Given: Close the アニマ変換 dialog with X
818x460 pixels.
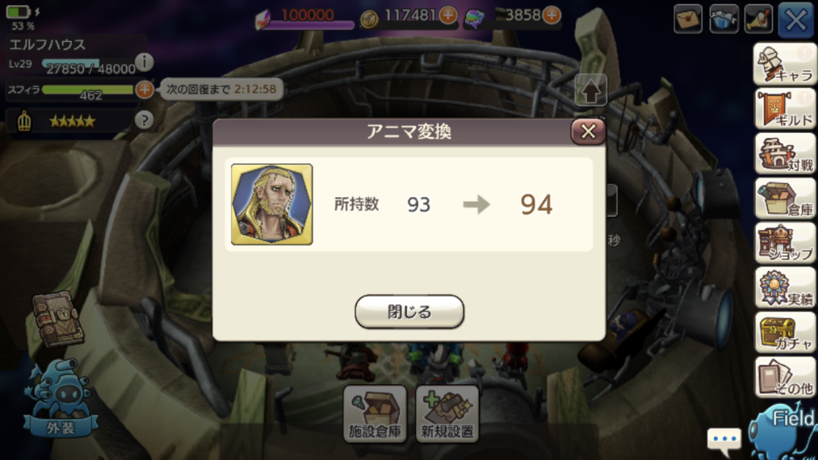Looking at the screenshot, I should 588,132.
